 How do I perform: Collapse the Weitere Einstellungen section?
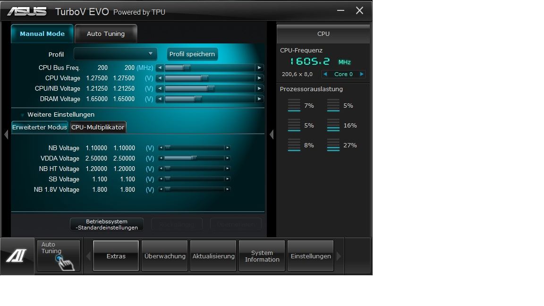coord(23,114)
